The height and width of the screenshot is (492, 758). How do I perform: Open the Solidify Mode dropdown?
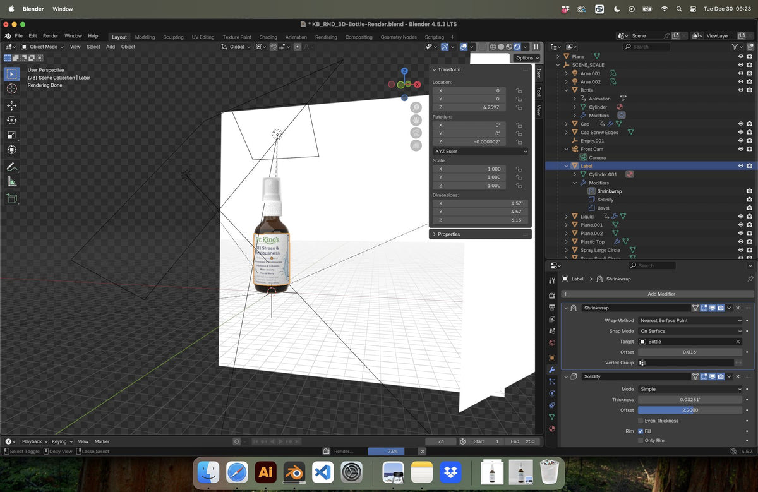[x=690, y=390]
